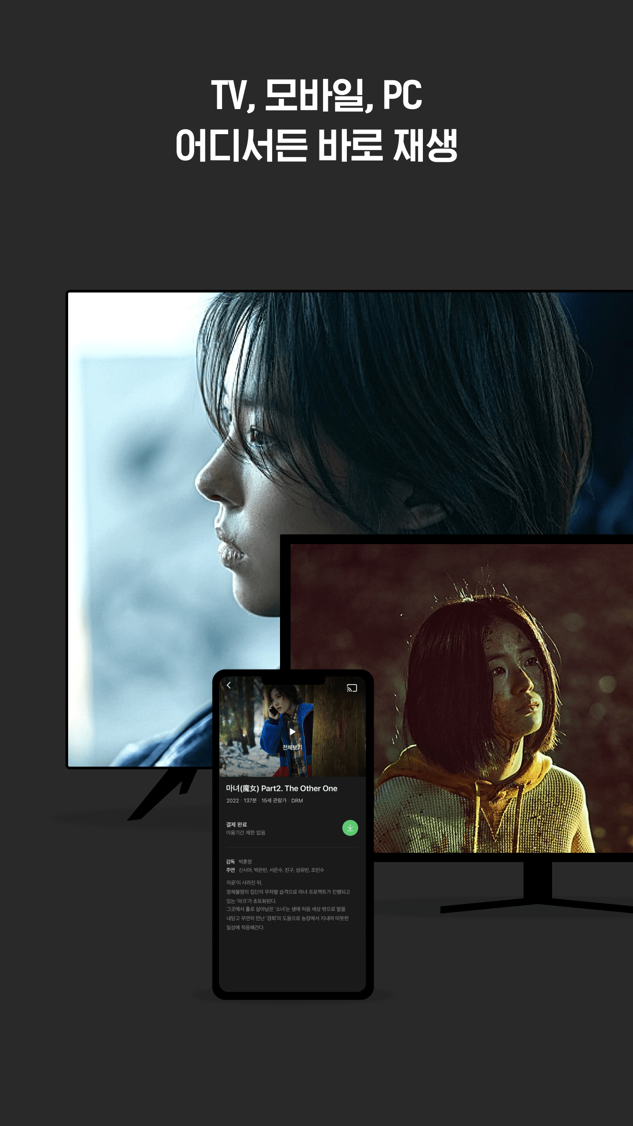Click the year '2022' in the movie info
Viewport: 633px width, 1126px height.
tap(233, 801)
